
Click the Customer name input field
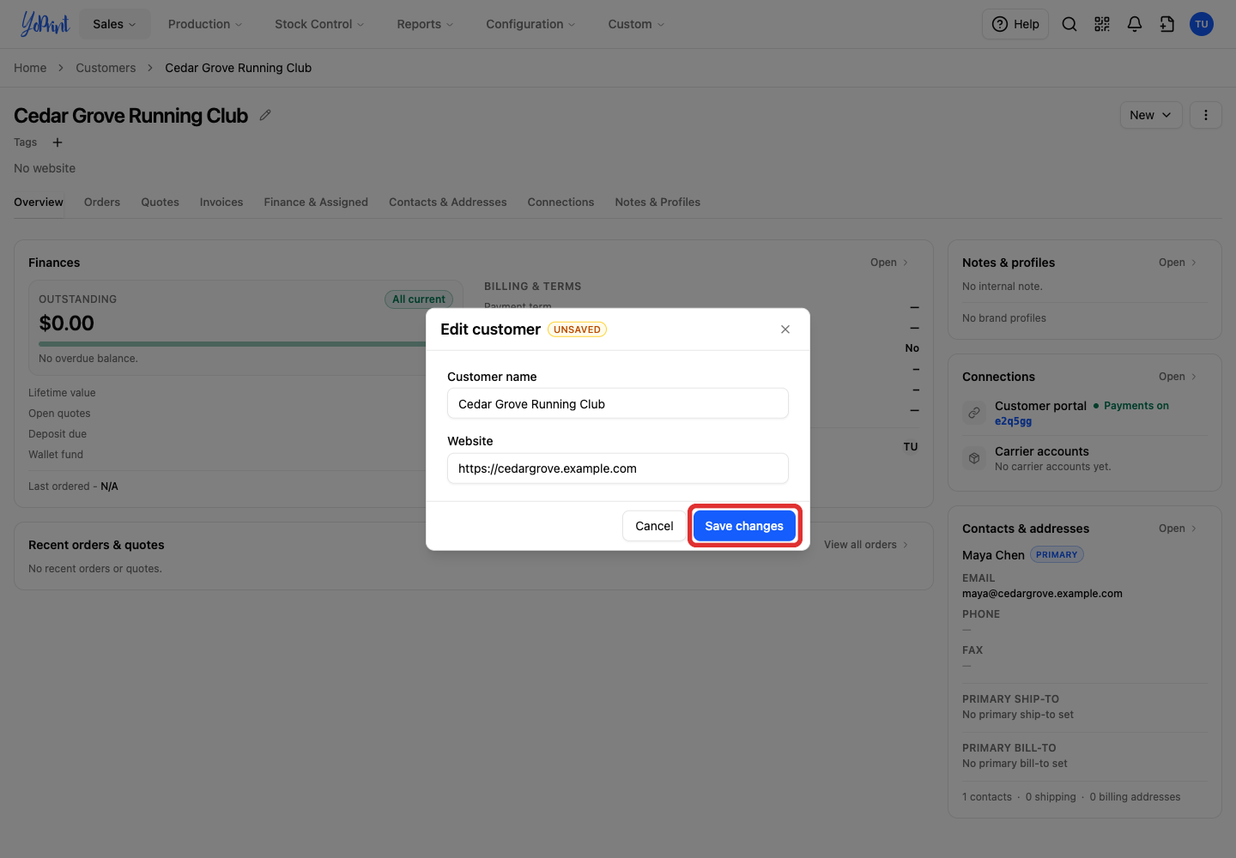pos(618,404)
